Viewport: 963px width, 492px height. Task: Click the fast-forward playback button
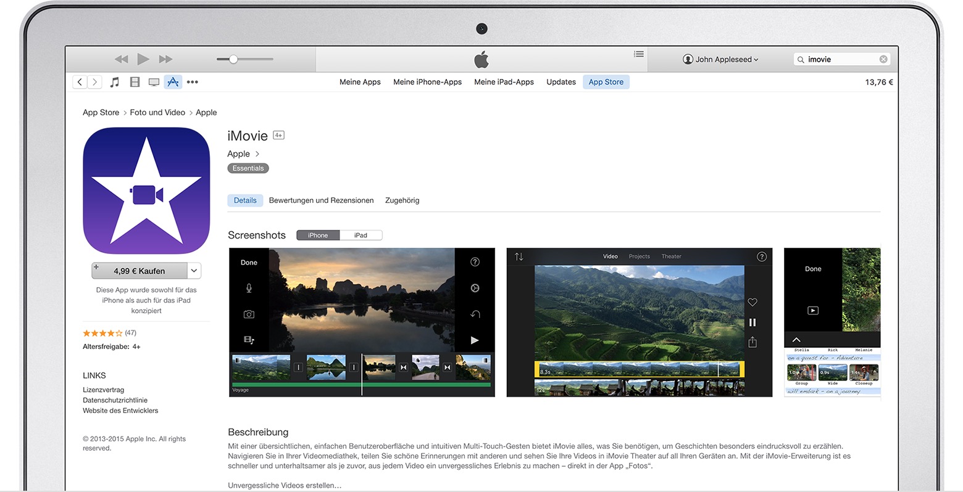(165, 59)
